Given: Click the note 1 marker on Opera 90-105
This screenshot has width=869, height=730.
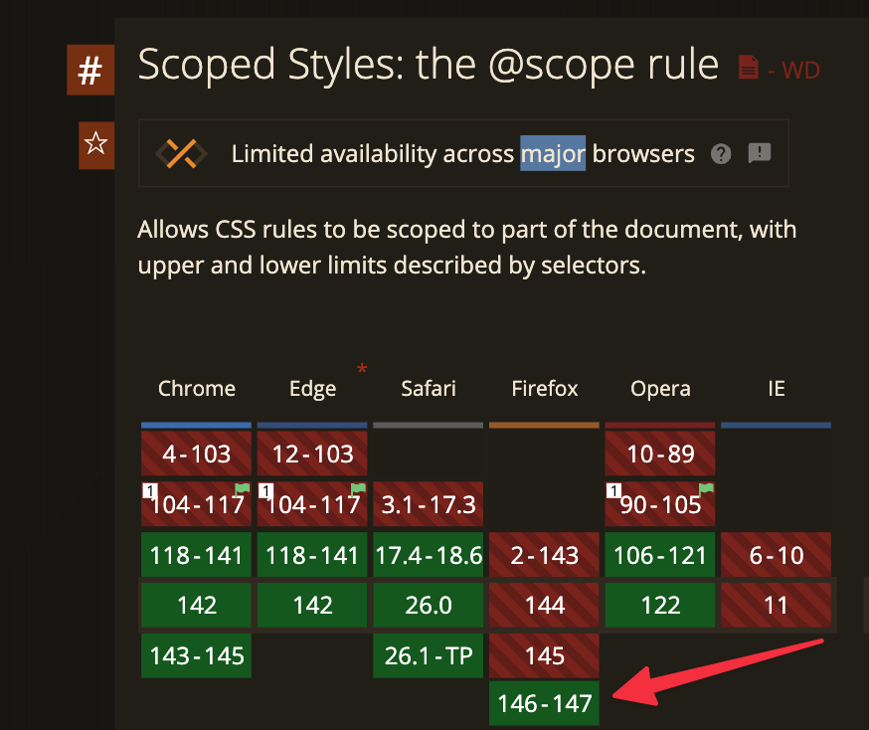Looking at the screenshot, I should coord(613,490).
